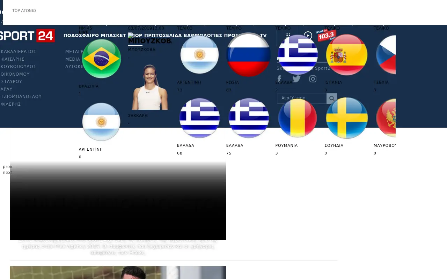Click the ΚΑΙΣΑΡΗΣ columnist link
Viewport: 447px width, 279px height.
(13, 59)
